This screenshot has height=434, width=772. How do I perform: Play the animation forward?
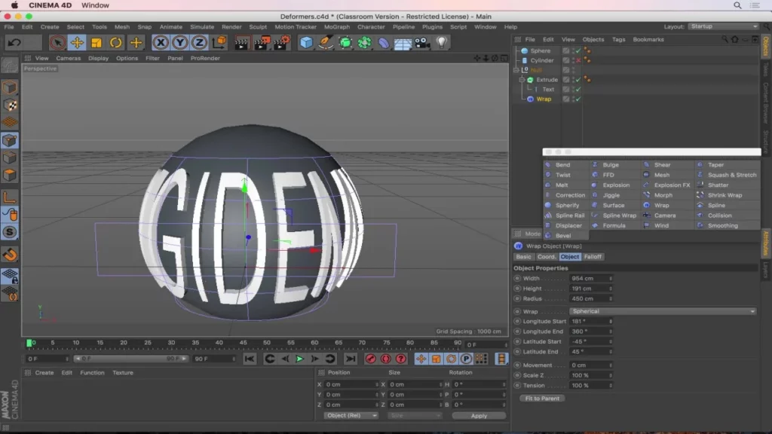pos(299,359)
